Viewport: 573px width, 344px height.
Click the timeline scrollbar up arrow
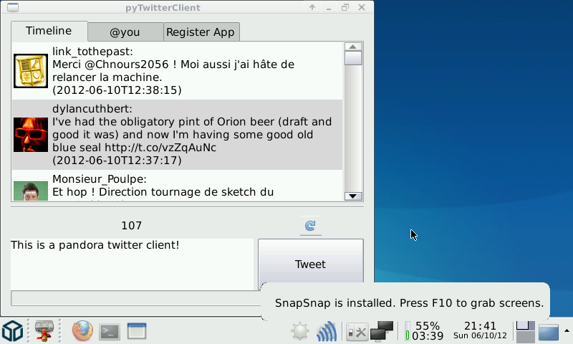(353, 47)
